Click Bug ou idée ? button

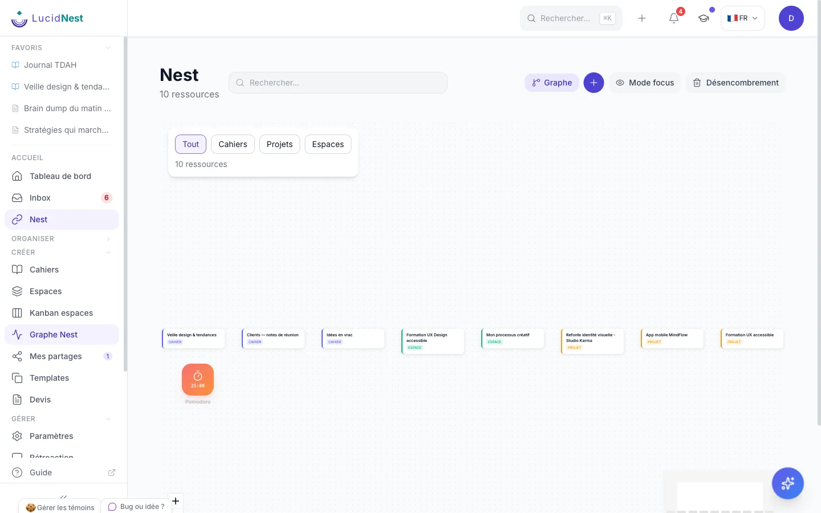tap(136, 506)
